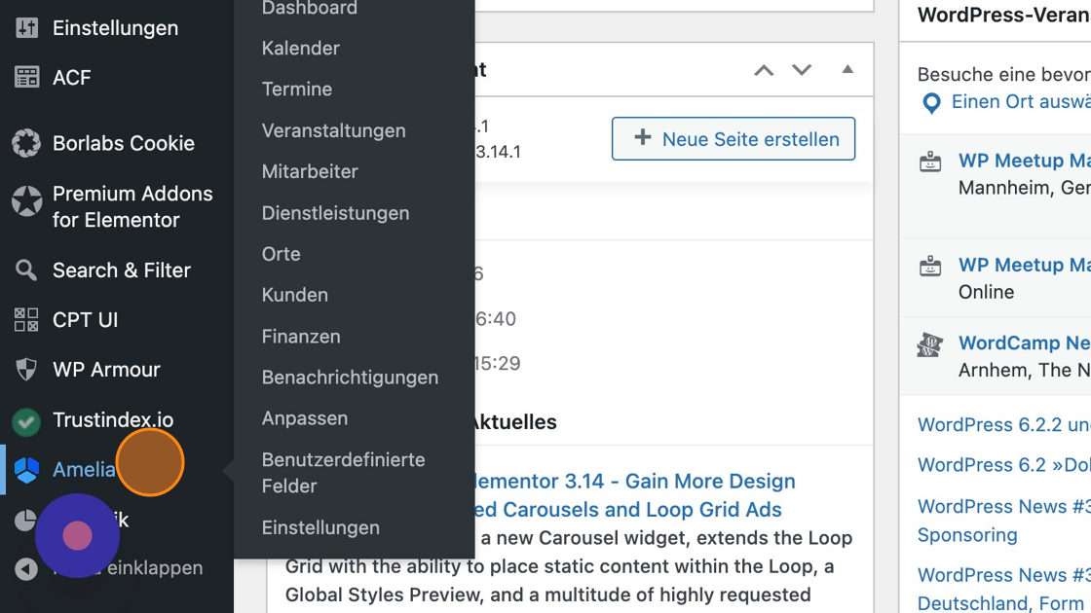Image resolution: width=1091 pixels, height=613 pixels.
Task: Click the Trustindex.io green check icon
Action: click(x=26, y=422)
